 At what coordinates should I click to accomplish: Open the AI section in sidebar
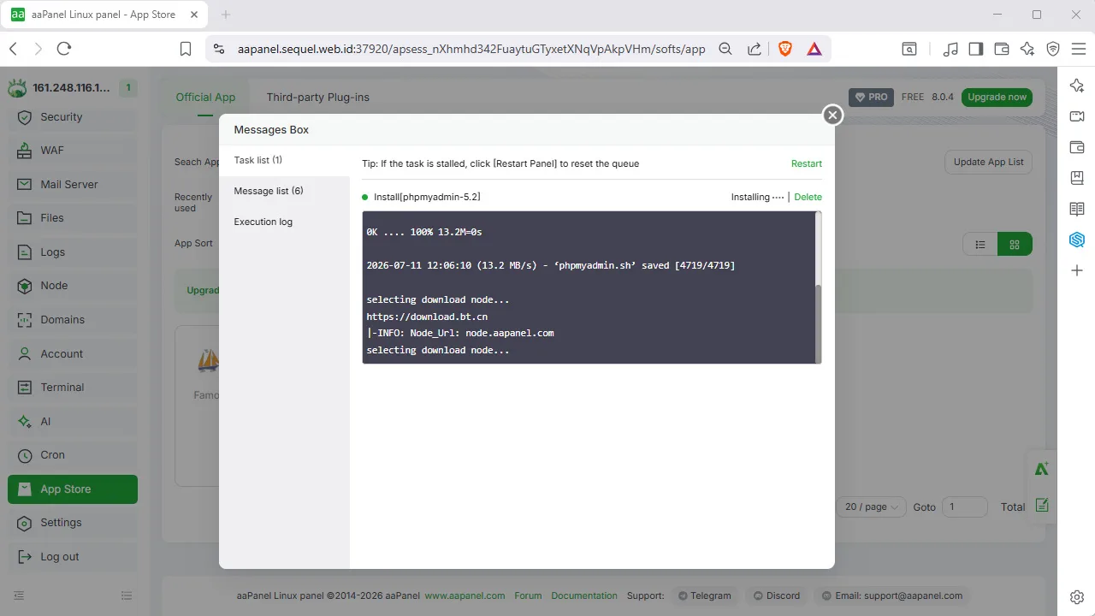pyautogui.click(x=73, y=422)
